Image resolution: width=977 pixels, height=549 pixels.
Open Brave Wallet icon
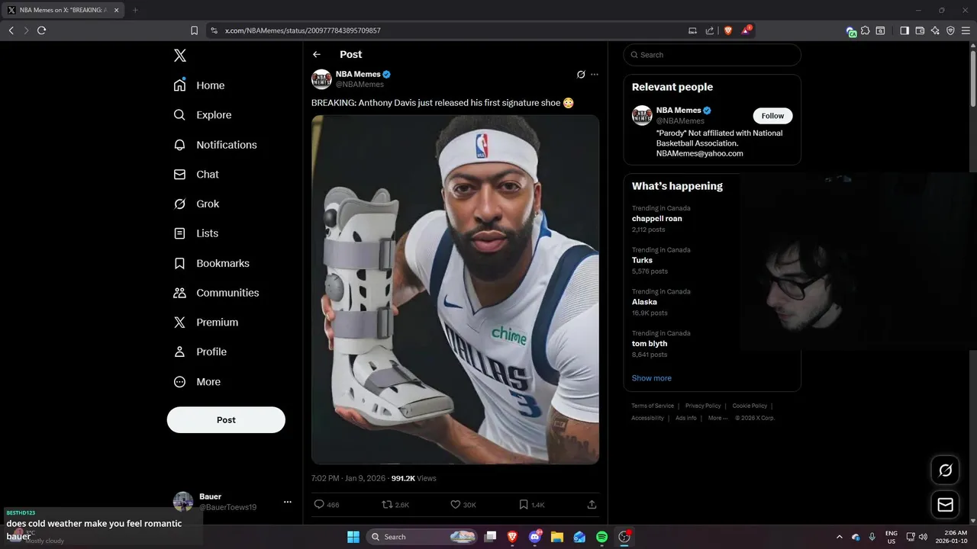tap(920, 30)
